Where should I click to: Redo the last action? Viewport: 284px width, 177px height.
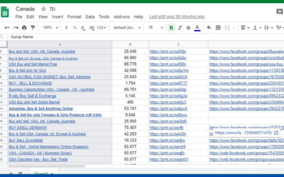16,27
